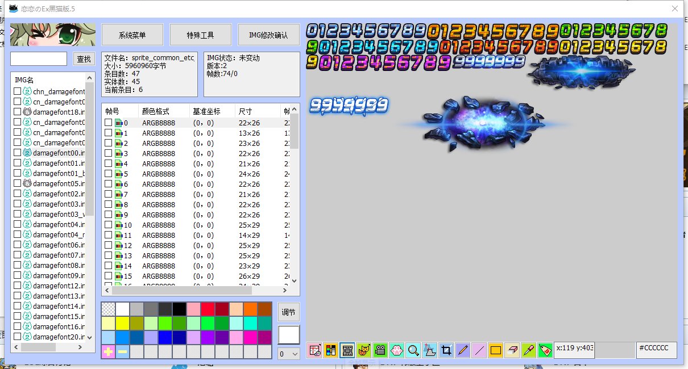The width and height of the screenshot is (688, 369).
Task: Click the green movie camera tool icon
Action: (x=380, y=350)
